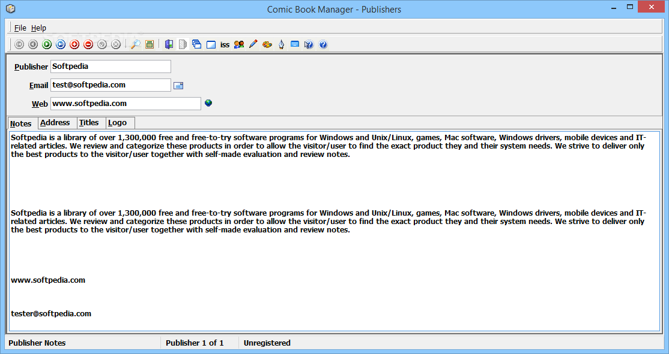Screen dimensions: 669x354
Task: Click 'Unregistered' in status bar
Action: click(x=267, y=343)
